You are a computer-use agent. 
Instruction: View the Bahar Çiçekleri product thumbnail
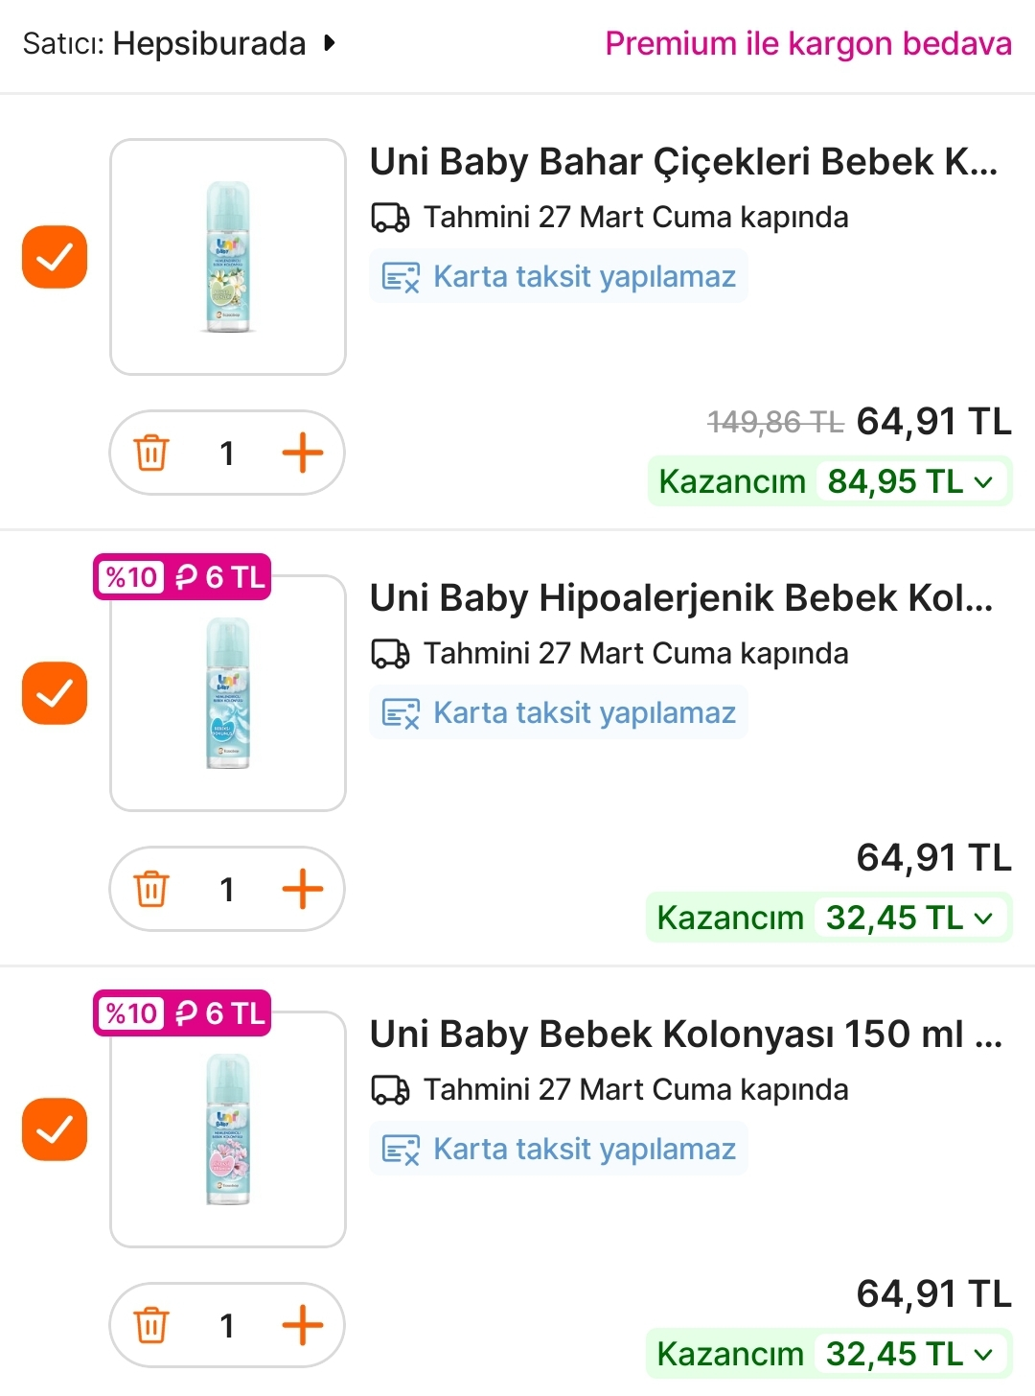point(228,257)
